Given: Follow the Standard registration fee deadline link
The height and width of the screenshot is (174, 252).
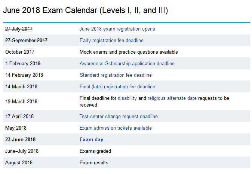Looking at the screenshot, I should click(116, 75).
